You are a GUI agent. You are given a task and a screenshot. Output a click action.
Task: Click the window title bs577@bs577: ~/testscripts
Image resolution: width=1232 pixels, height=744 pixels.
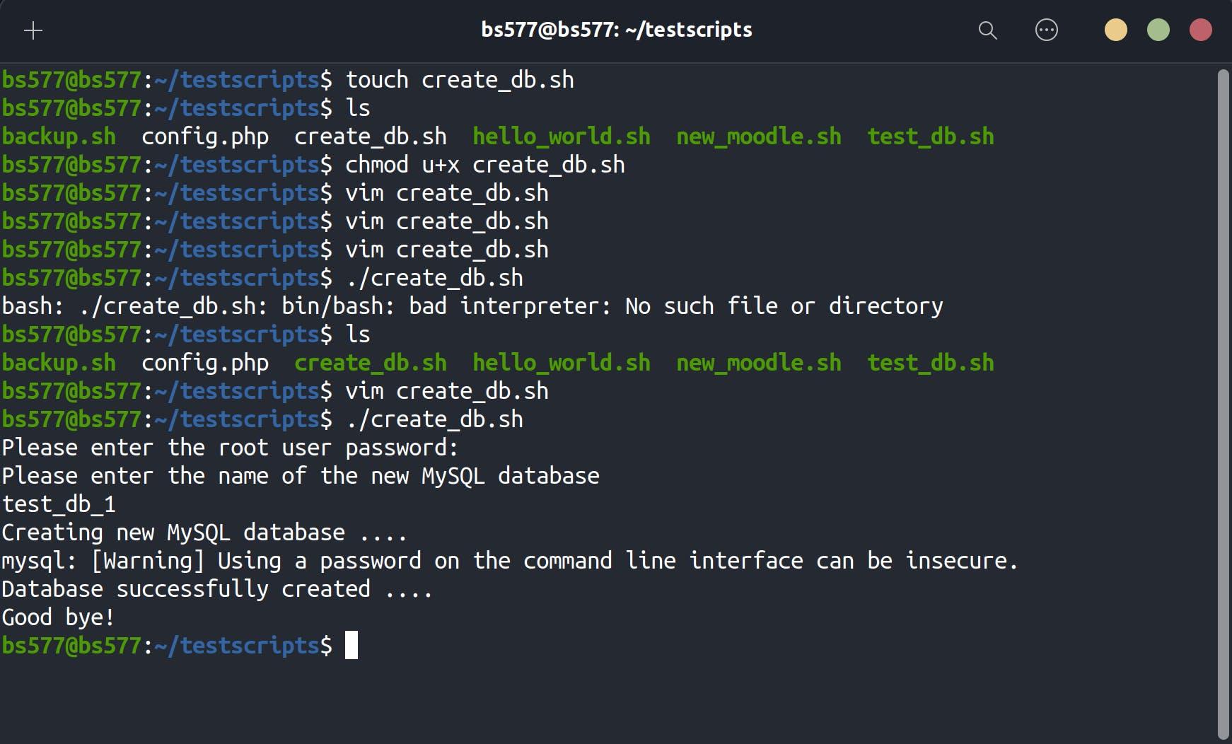point(616,30)
